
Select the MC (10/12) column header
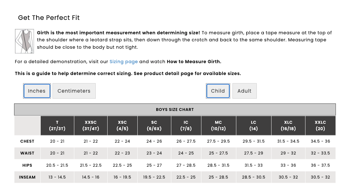click(219, 125)
